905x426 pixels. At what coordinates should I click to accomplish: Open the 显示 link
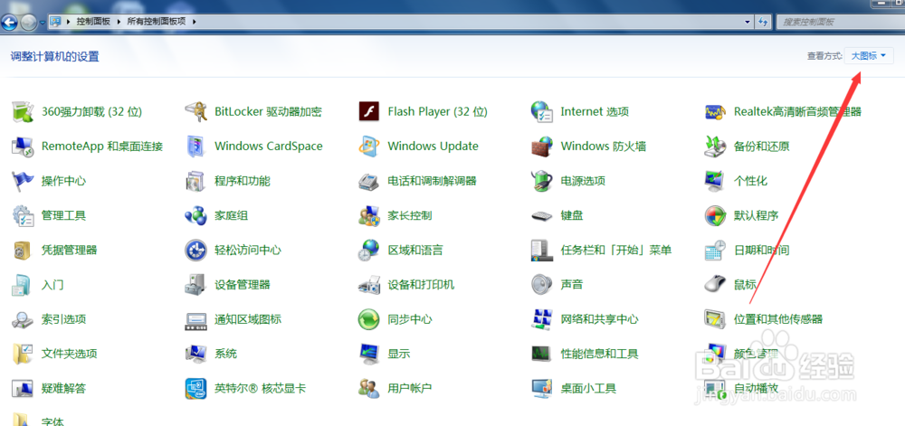399,354
